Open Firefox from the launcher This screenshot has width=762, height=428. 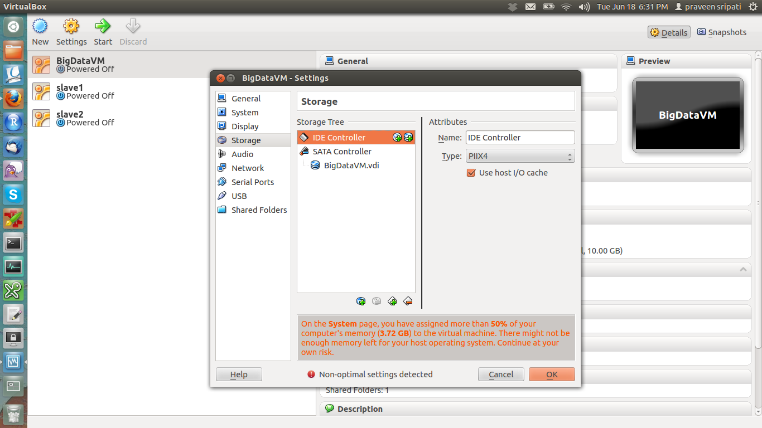coord(13,99)
